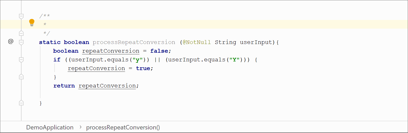Collapse the if-statement fold marker

pyautogui.click(x=21, y=60)
